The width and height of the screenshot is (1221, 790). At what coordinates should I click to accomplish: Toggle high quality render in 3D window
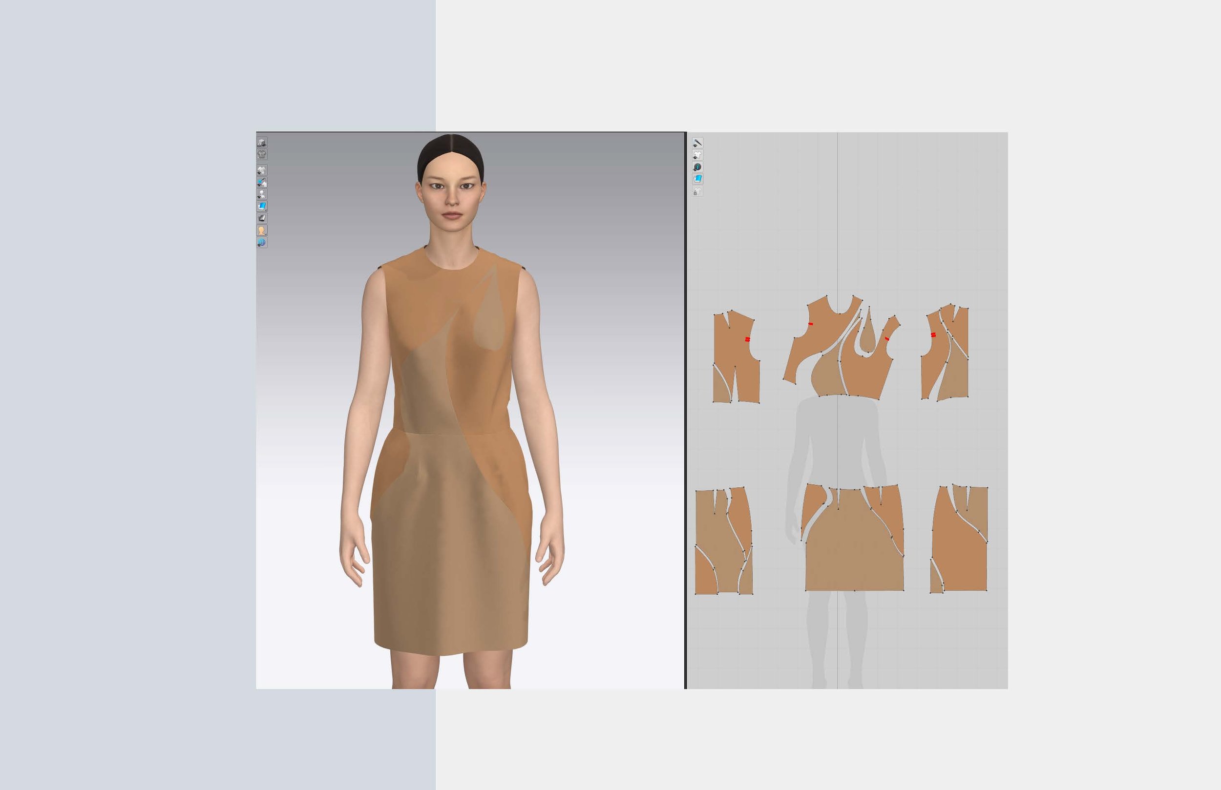pyautogui.click(x=262, y=143)
